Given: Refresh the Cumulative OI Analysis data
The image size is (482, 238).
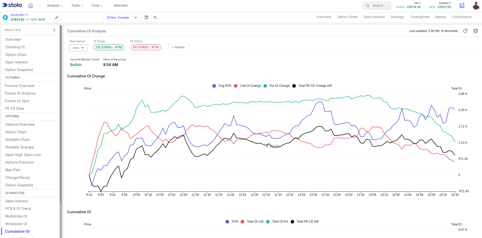Looking at the screenshot, I should tap(466, 31).
